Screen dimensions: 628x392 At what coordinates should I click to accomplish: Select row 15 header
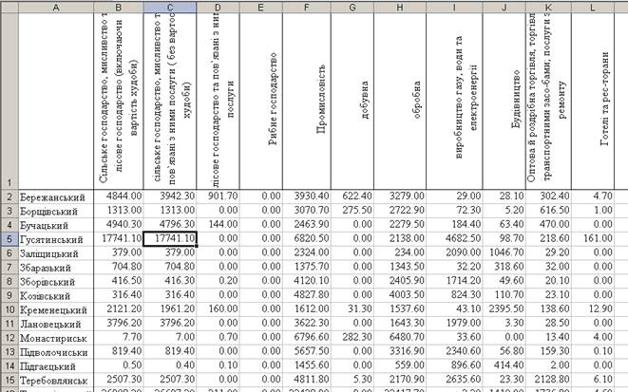[x=10, y=380]
